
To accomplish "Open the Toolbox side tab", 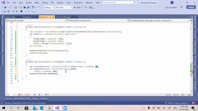I will [2, 33].
